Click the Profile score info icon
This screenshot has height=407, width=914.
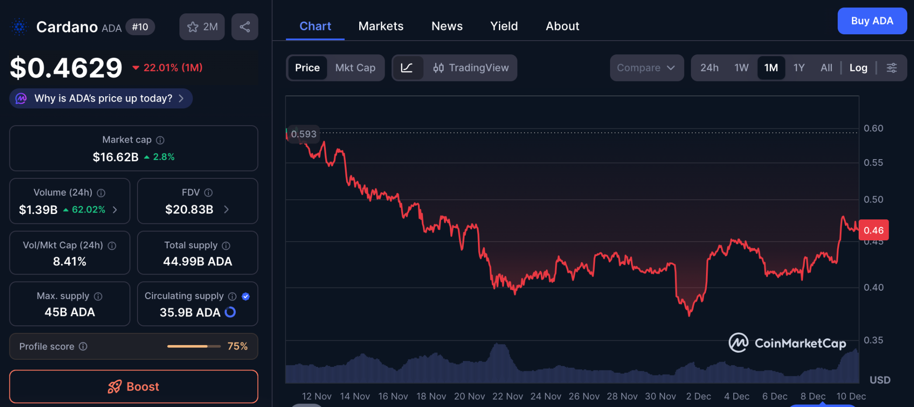point(83,346)
